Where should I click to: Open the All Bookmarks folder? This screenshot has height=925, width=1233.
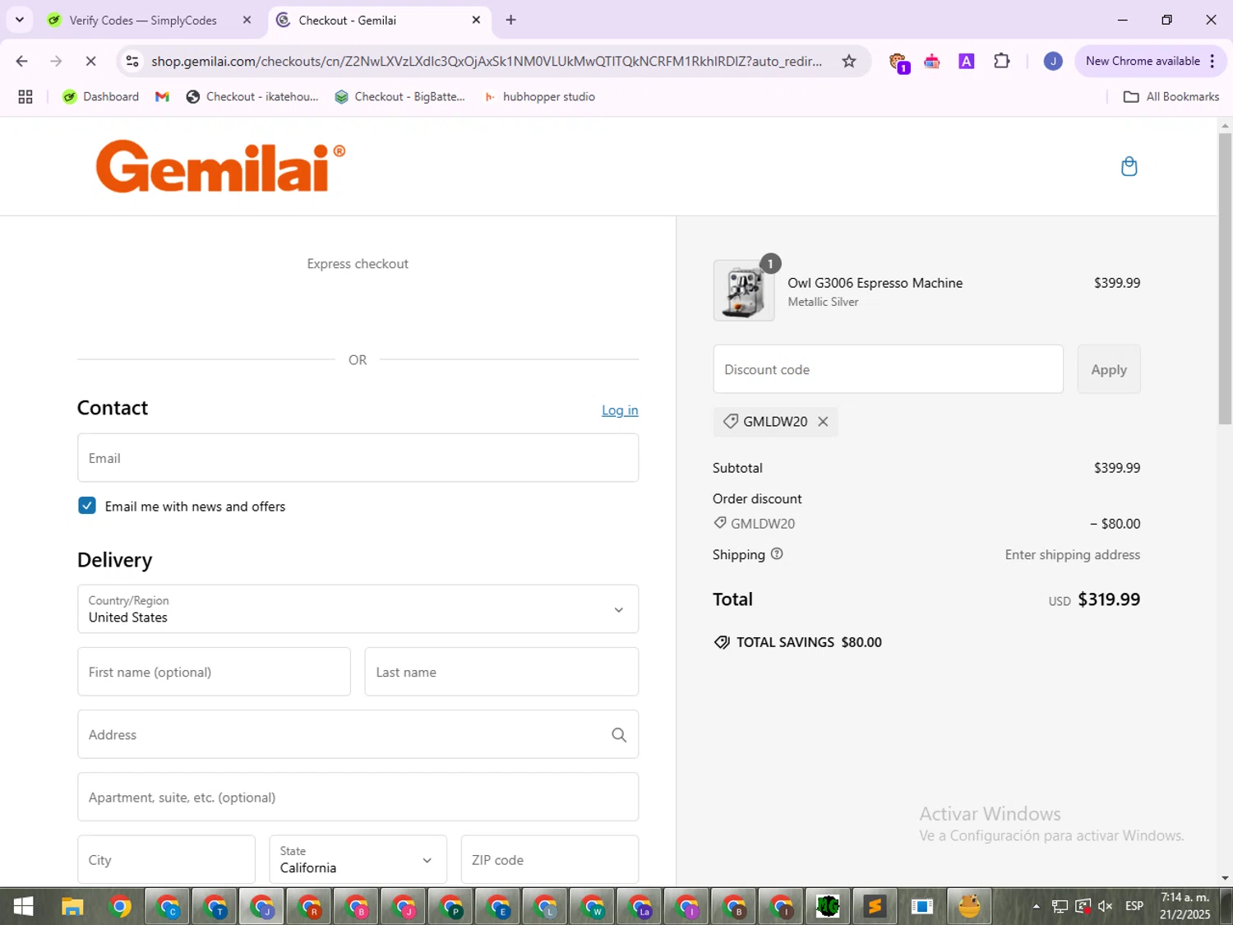1171,97
